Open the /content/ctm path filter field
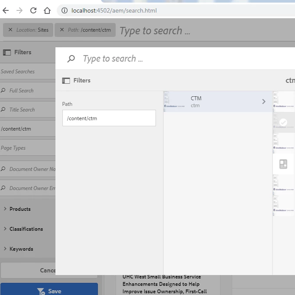The image size is (295, 295). pos(28,129)
